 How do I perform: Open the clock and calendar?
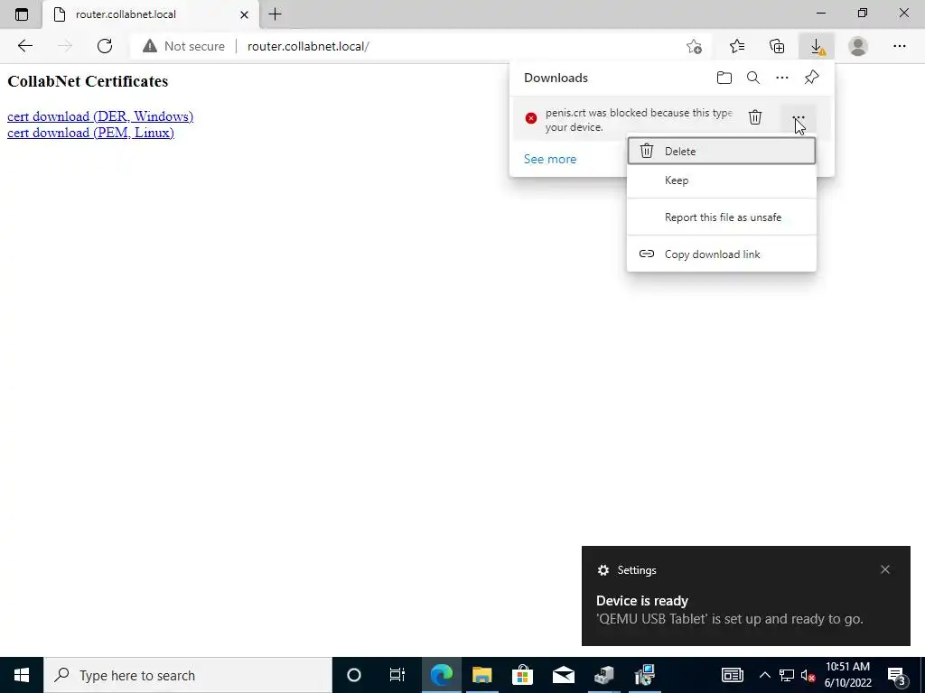847,675
